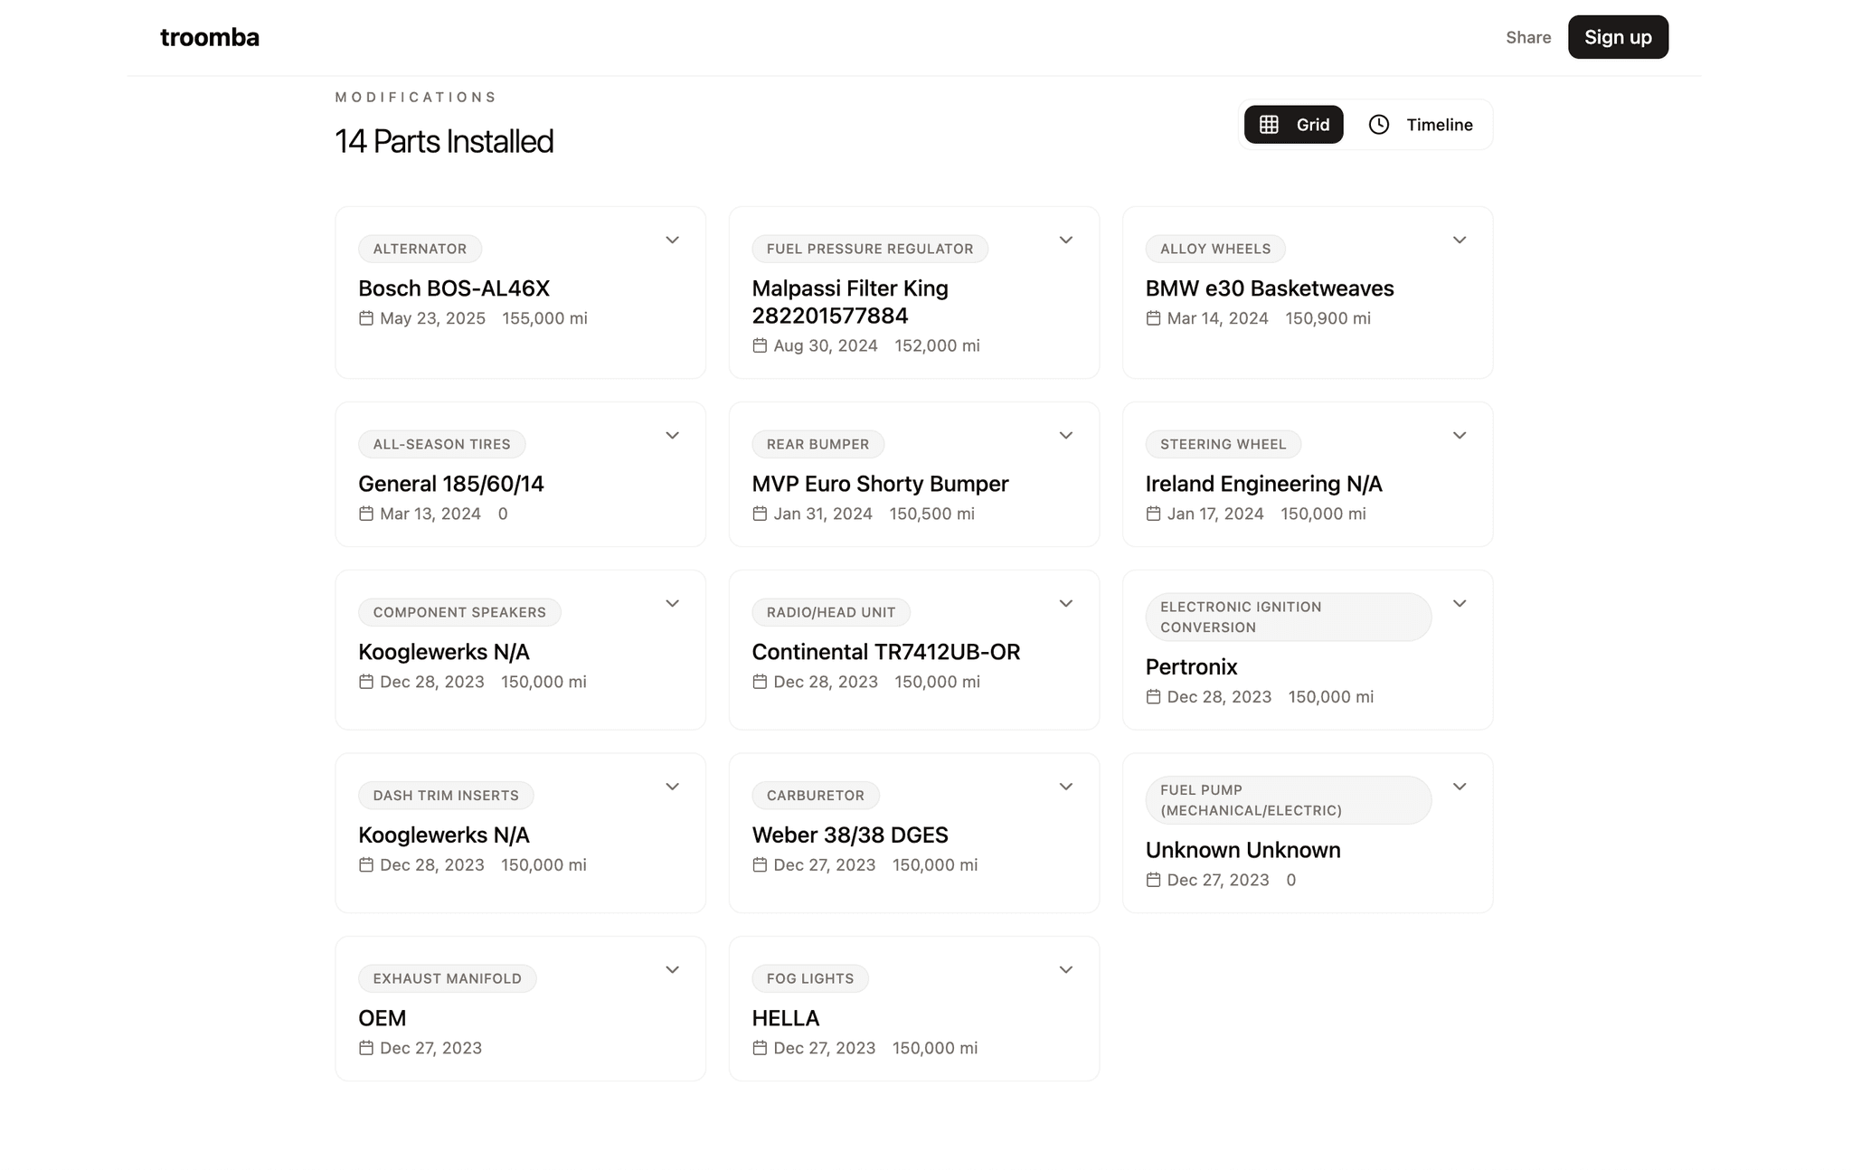Click the Timeline clock icon
The image size is (1852, 1170).
click(x=1378, y=124)
